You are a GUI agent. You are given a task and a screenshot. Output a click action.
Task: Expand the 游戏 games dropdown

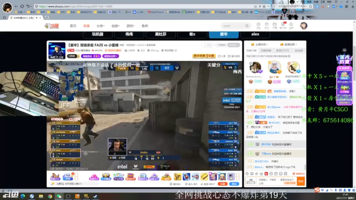[x=130, y=26]
